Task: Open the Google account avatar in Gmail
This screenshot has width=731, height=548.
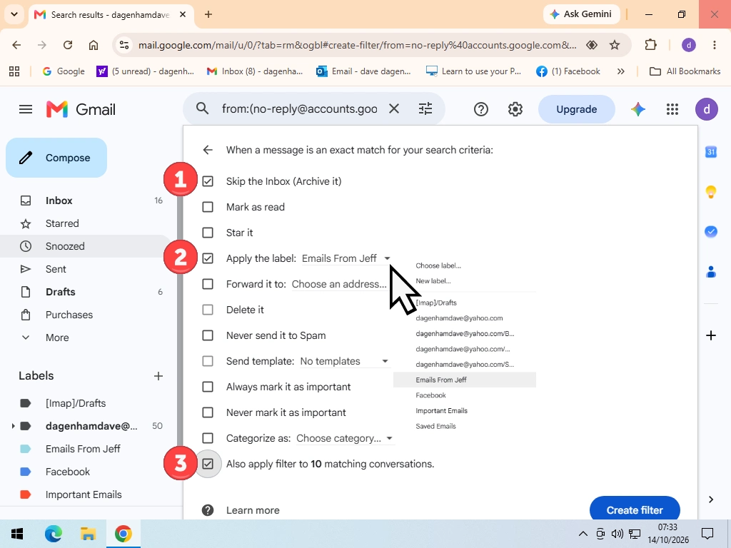Action: 706,109
